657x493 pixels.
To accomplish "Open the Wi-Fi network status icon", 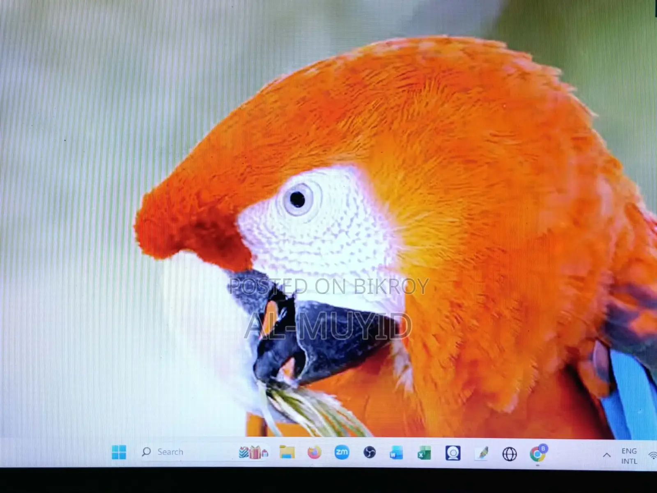I will click(x=652, y=456).
